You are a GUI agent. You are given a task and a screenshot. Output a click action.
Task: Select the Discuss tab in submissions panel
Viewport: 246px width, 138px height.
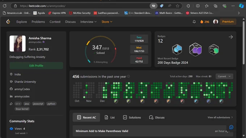point(157,117)
